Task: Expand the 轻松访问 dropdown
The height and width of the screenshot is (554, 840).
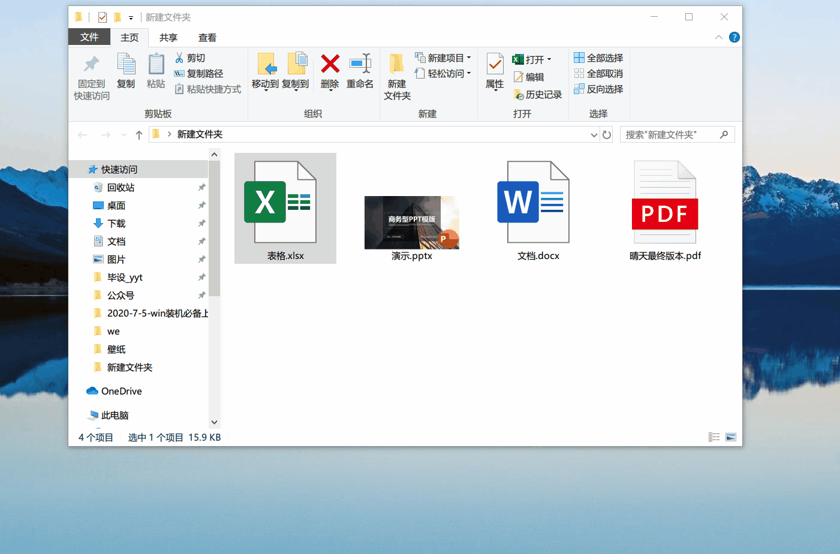Action: click(443, 73)
